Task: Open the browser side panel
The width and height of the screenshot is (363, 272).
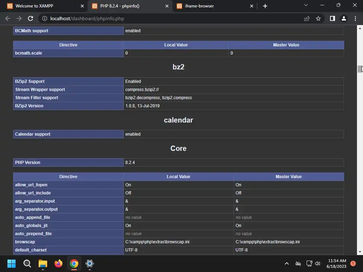Action: click(333, 18)
